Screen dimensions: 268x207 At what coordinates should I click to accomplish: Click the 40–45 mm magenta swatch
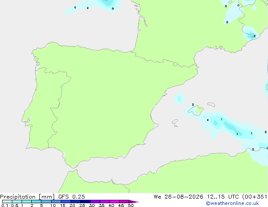click(x=115, y=202)
